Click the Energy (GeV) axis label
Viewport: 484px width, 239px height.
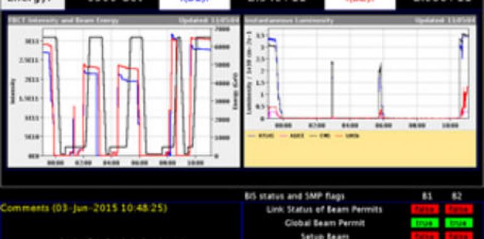click(236, 91)
